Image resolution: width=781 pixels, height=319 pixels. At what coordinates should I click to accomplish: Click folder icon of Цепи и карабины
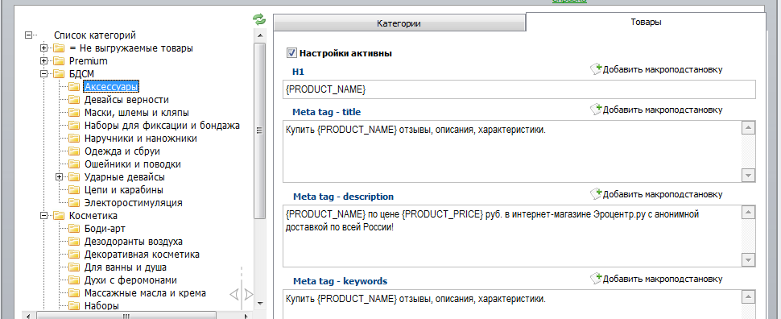(x=74, y=190)
